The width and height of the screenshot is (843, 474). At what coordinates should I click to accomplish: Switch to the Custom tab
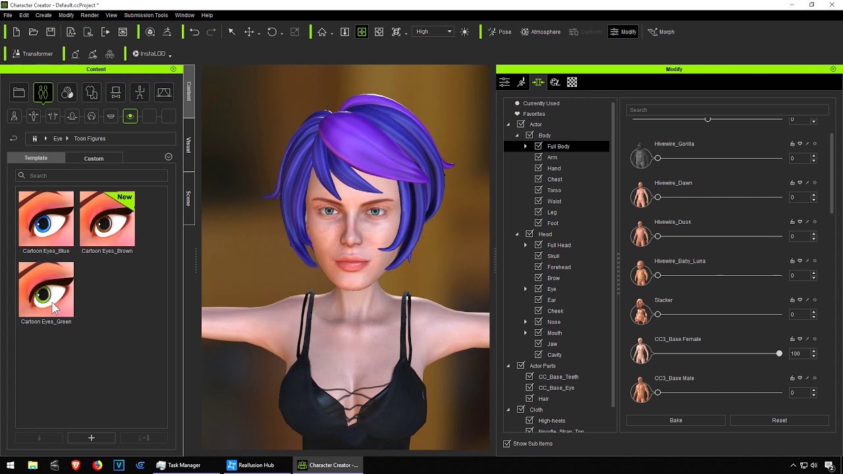click(x=94, y=158)
